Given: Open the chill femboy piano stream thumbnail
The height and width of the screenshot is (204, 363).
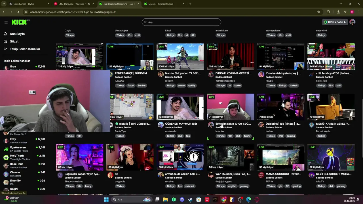Looking at the screenshot, I should [x=331, y=57].
